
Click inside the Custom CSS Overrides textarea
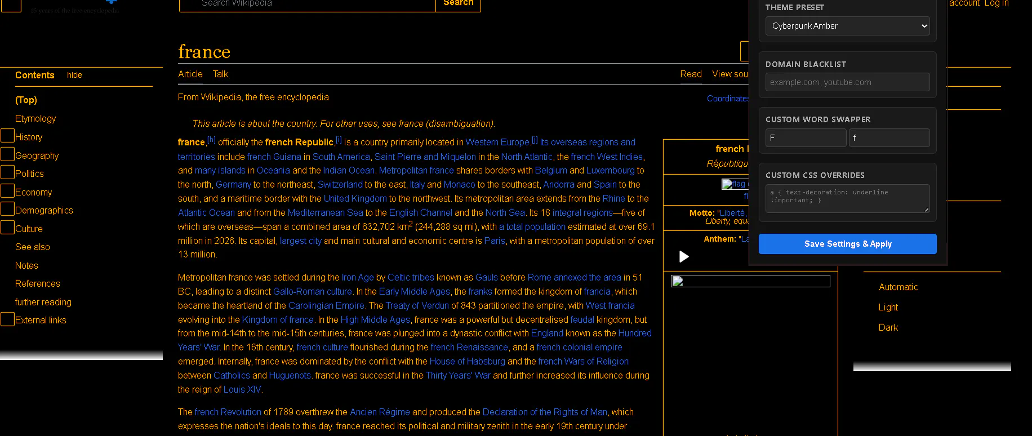[x=848, y=198]
